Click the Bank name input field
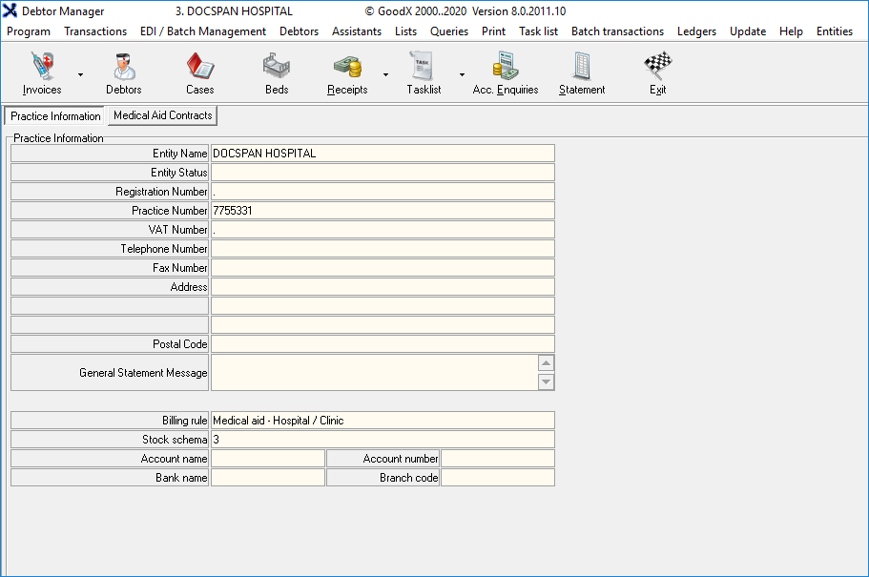 pos(268,478)
